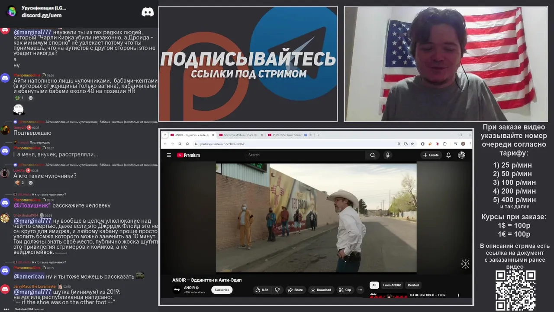Close the Nokturnal Mortum tab
Screen dimensions: 554x312
pos(261,135)
